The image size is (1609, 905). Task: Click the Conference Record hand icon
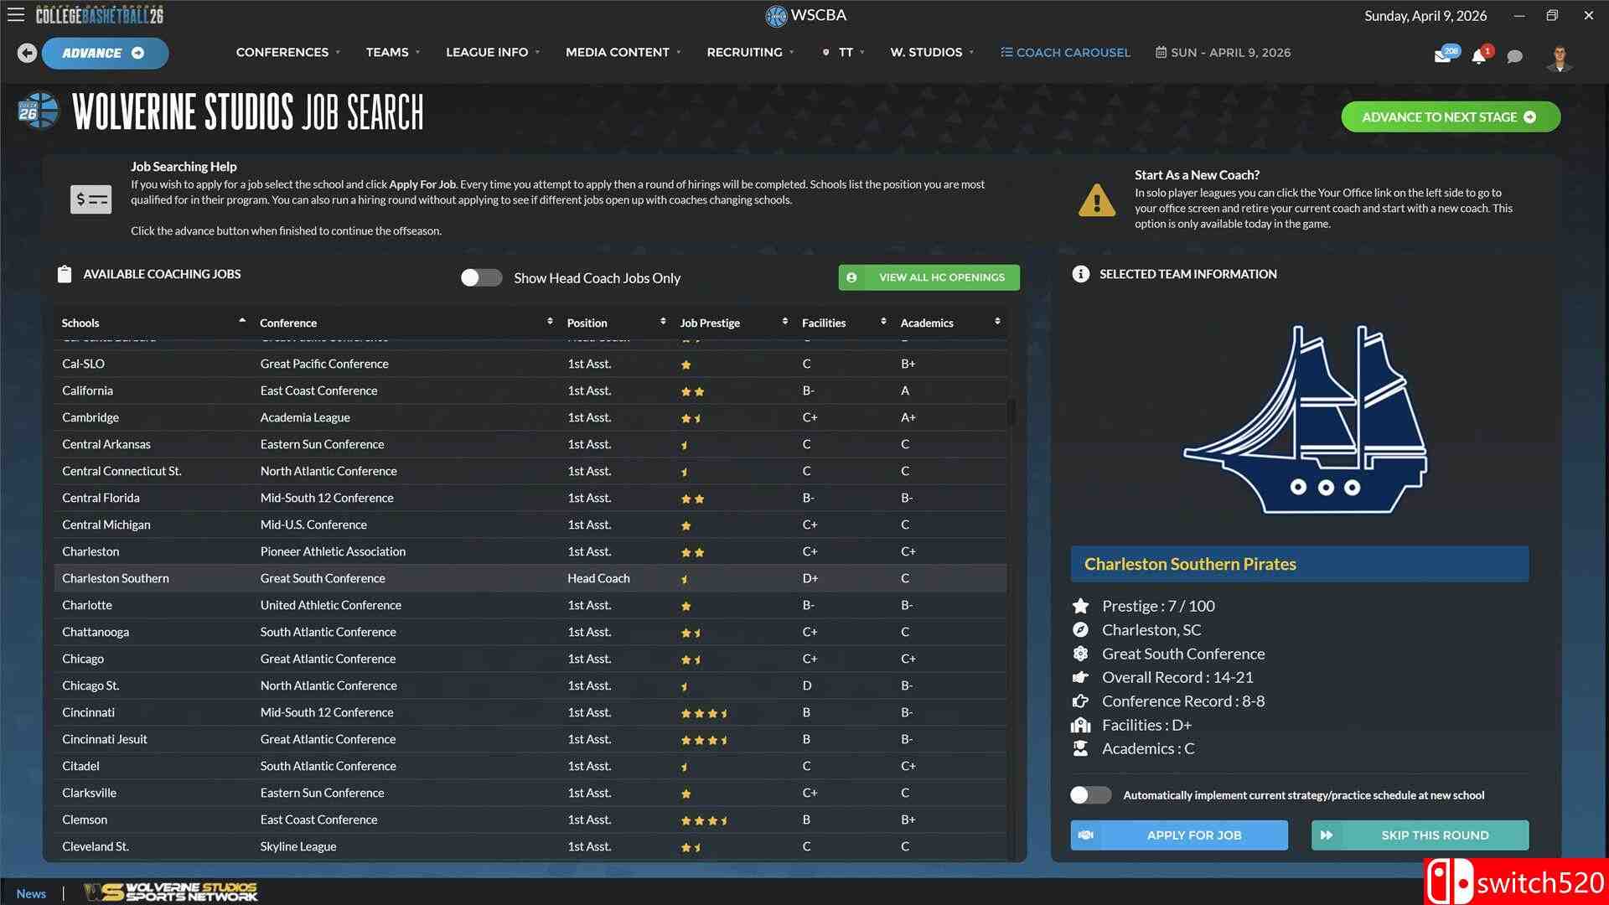coord(1080,701)
